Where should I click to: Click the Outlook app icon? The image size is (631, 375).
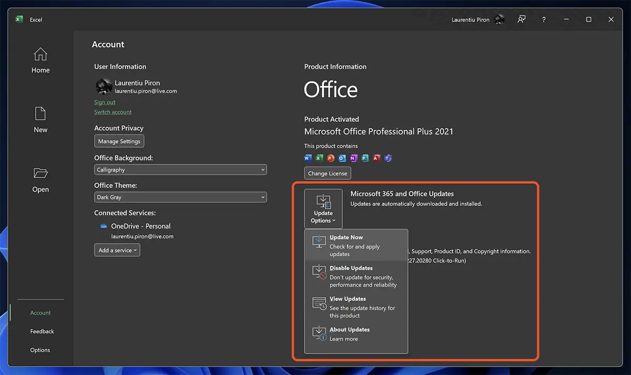[x=342, y=158]
